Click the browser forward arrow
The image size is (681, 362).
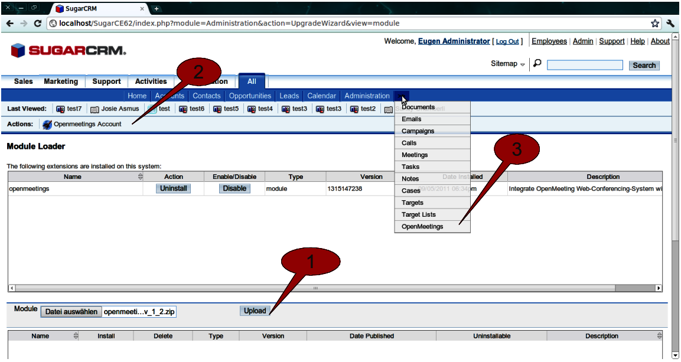[x=24, y=24]
